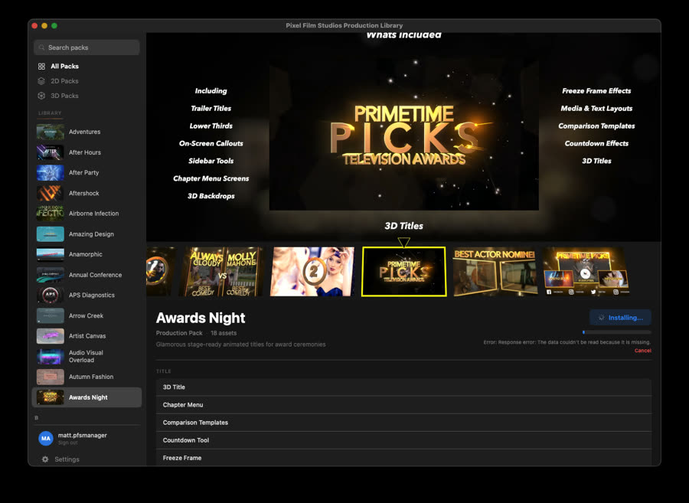
Task: Click the Freeze Frame row
Action: [403, 457]
